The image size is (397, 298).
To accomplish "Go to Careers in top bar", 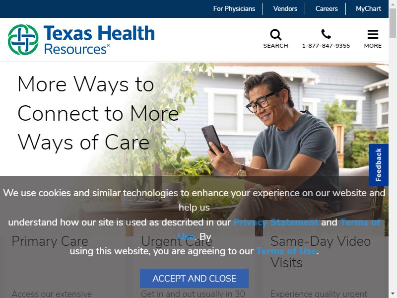I will (327, 8).
